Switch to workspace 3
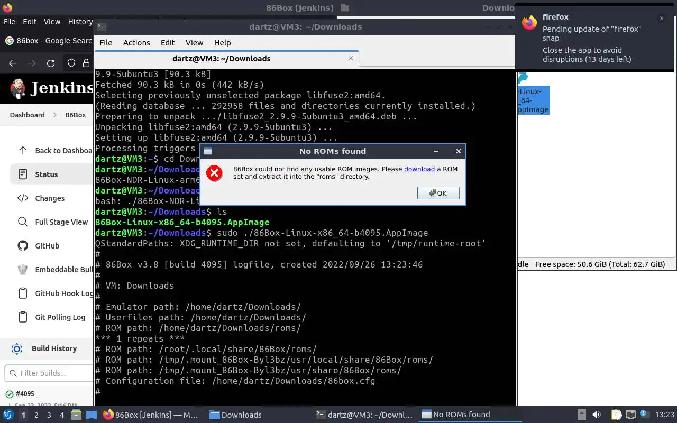The width and height of the screenshot is (677, 423). tap(49, 415)
